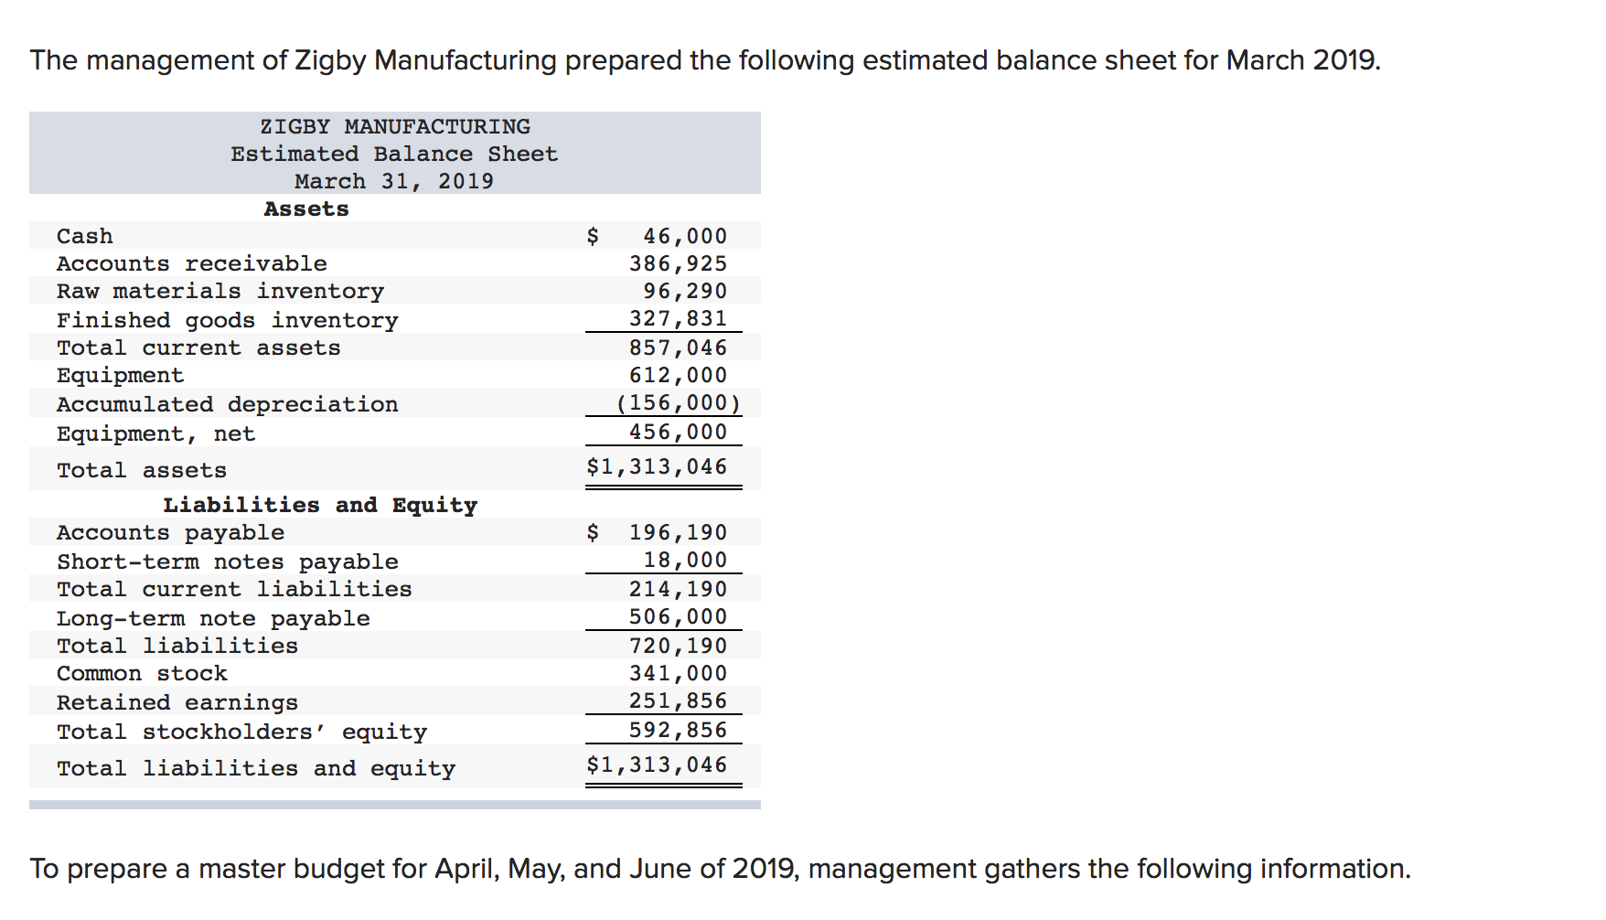Image resolution: width=1606 pixels, height=920 pixels.
Task: Click the value 18,000
Action: 685,560
